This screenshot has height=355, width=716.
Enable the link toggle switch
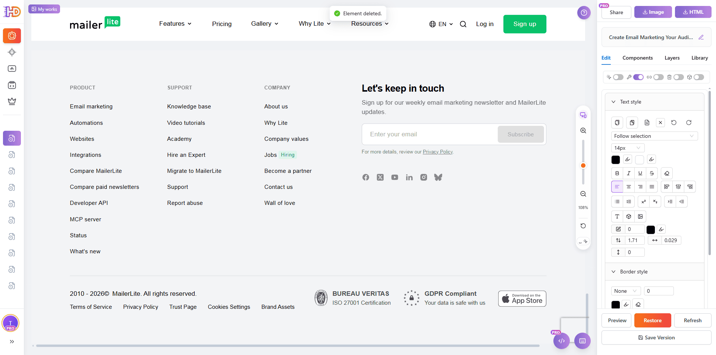658,77
